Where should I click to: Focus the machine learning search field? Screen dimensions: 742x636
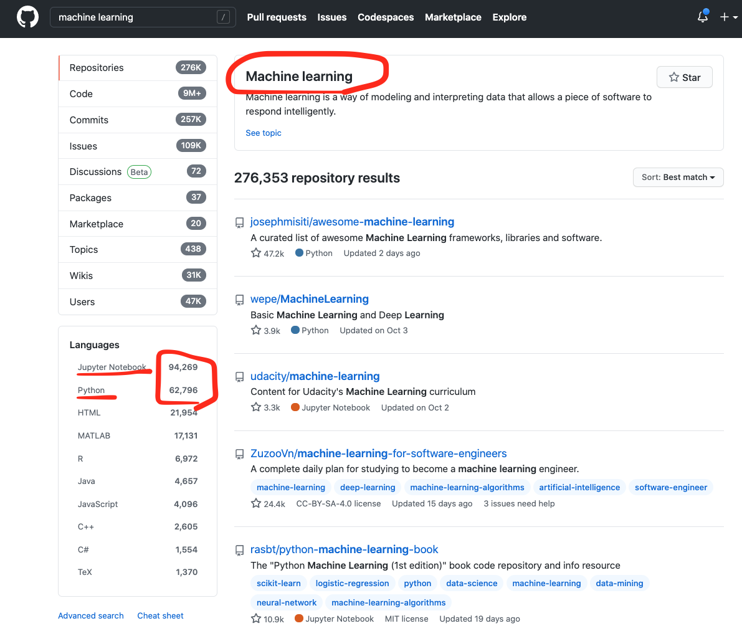click(x=143, y=17)
